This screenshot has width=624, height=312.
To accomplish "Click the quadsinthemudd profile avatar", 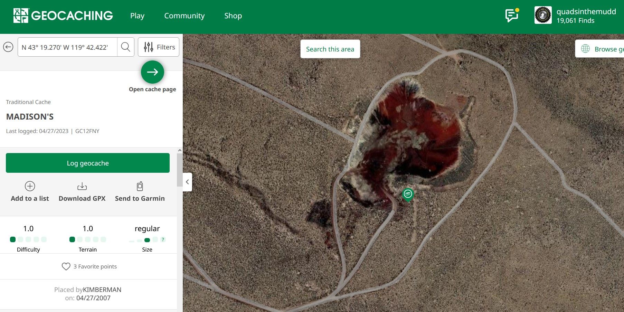I will point(543,16).
